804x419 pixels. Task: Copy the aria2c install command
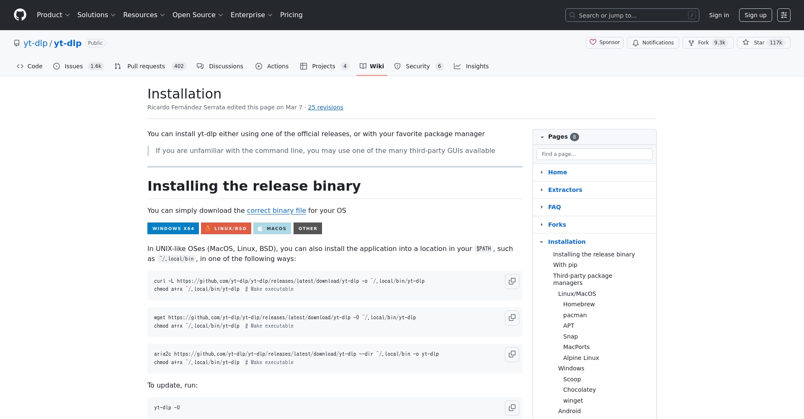512,354
